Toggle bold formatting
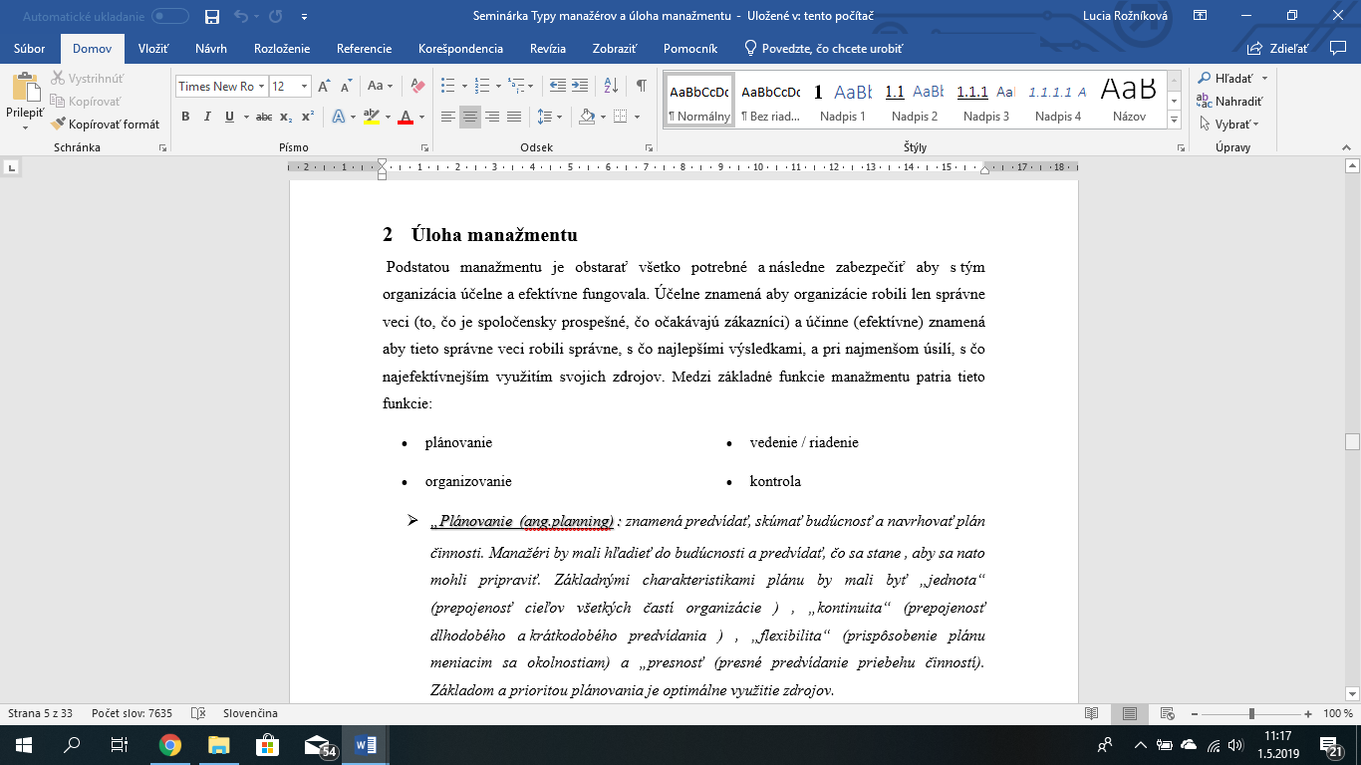This screenshot has height=765, width=1361. tap(185, 117)
